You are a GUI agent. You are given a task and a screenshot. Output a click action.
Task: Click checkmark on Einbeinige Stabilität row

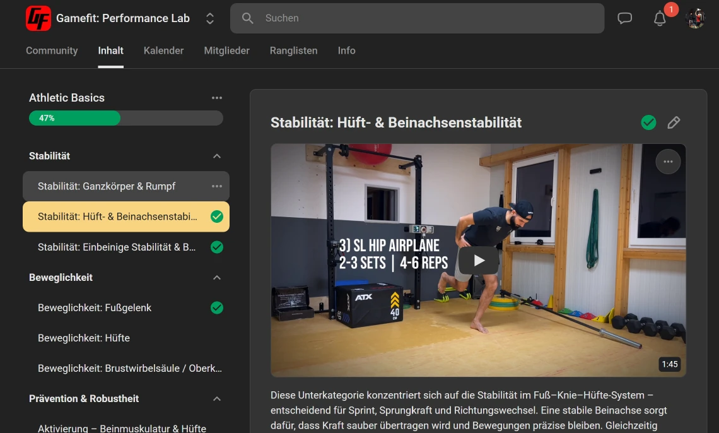point(217,247)
